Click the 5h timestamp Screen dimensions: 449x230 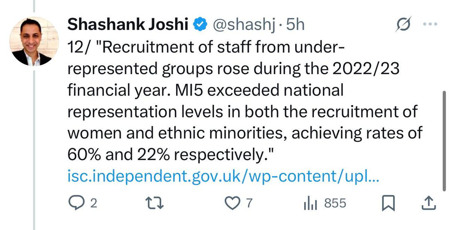coord(295,25)
